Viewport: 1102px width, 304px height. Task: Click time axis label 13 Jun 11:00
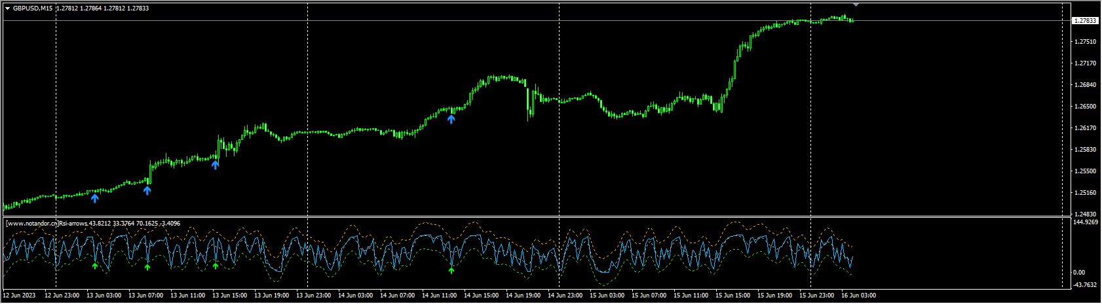187,296
